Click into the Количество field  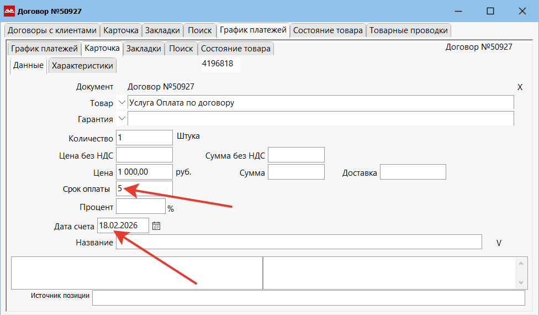144,138
